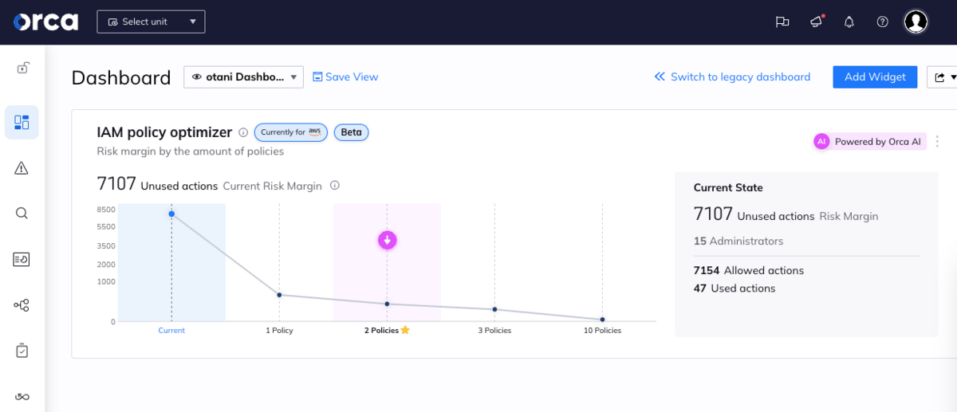Click the Current State heading

tap(728, 188)
